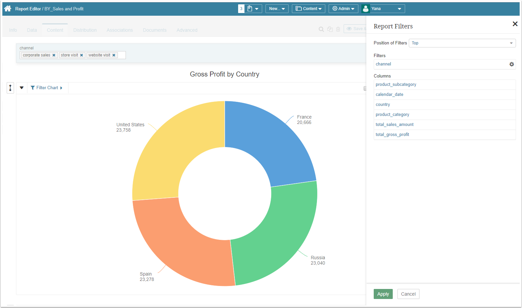The image size is (522, 308).
Task: Expand the New... dropdown menu
Action: click(x=277, y=9)
